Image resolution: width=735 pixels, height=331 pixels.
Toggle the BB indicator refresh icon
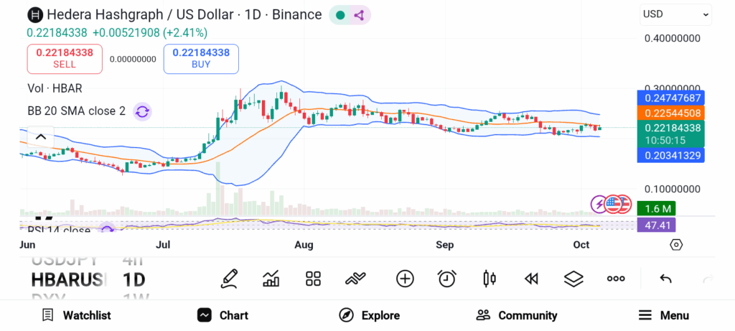click(x=142, y=111)
